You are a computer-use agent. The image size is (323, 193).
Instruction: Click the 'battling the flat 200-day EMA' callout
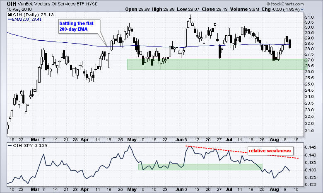pyautogui.click(x=80, y=26)
